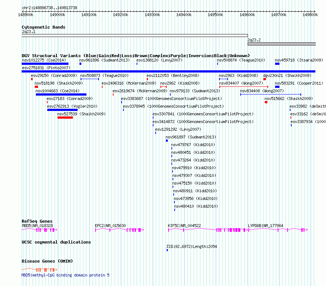Click the nsv479307 (Kidd2010) label

[x=194, y=175]
